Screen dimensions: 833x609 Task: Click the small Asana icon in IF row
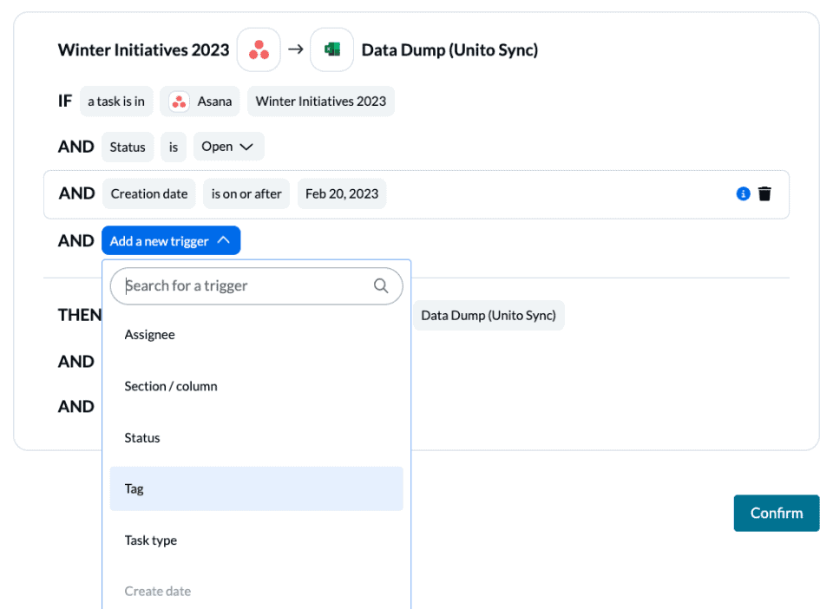point(179,101)
